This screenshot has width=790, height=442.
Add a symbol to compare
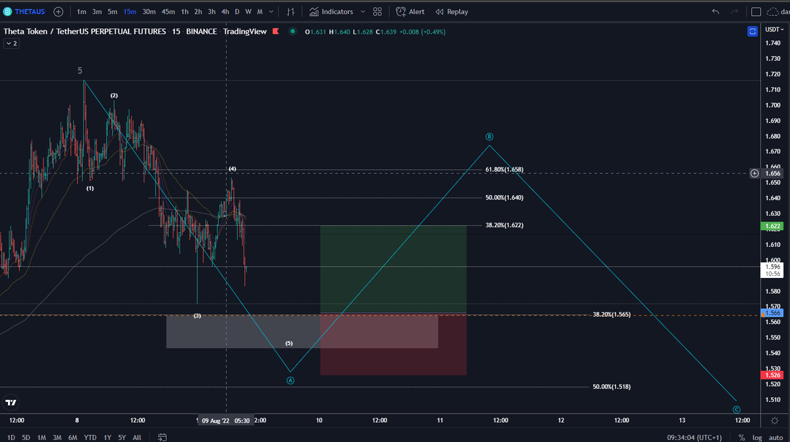pos(59,11)
